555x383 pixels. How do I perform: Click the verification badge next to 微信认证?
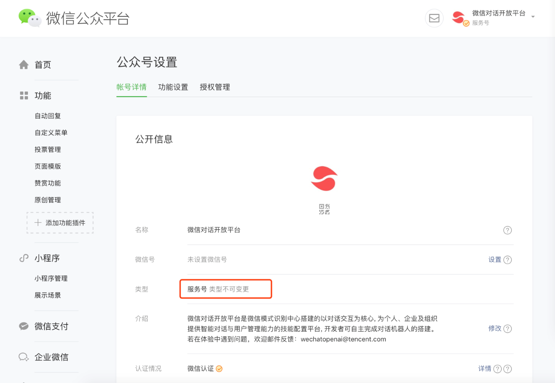(219, 369)
